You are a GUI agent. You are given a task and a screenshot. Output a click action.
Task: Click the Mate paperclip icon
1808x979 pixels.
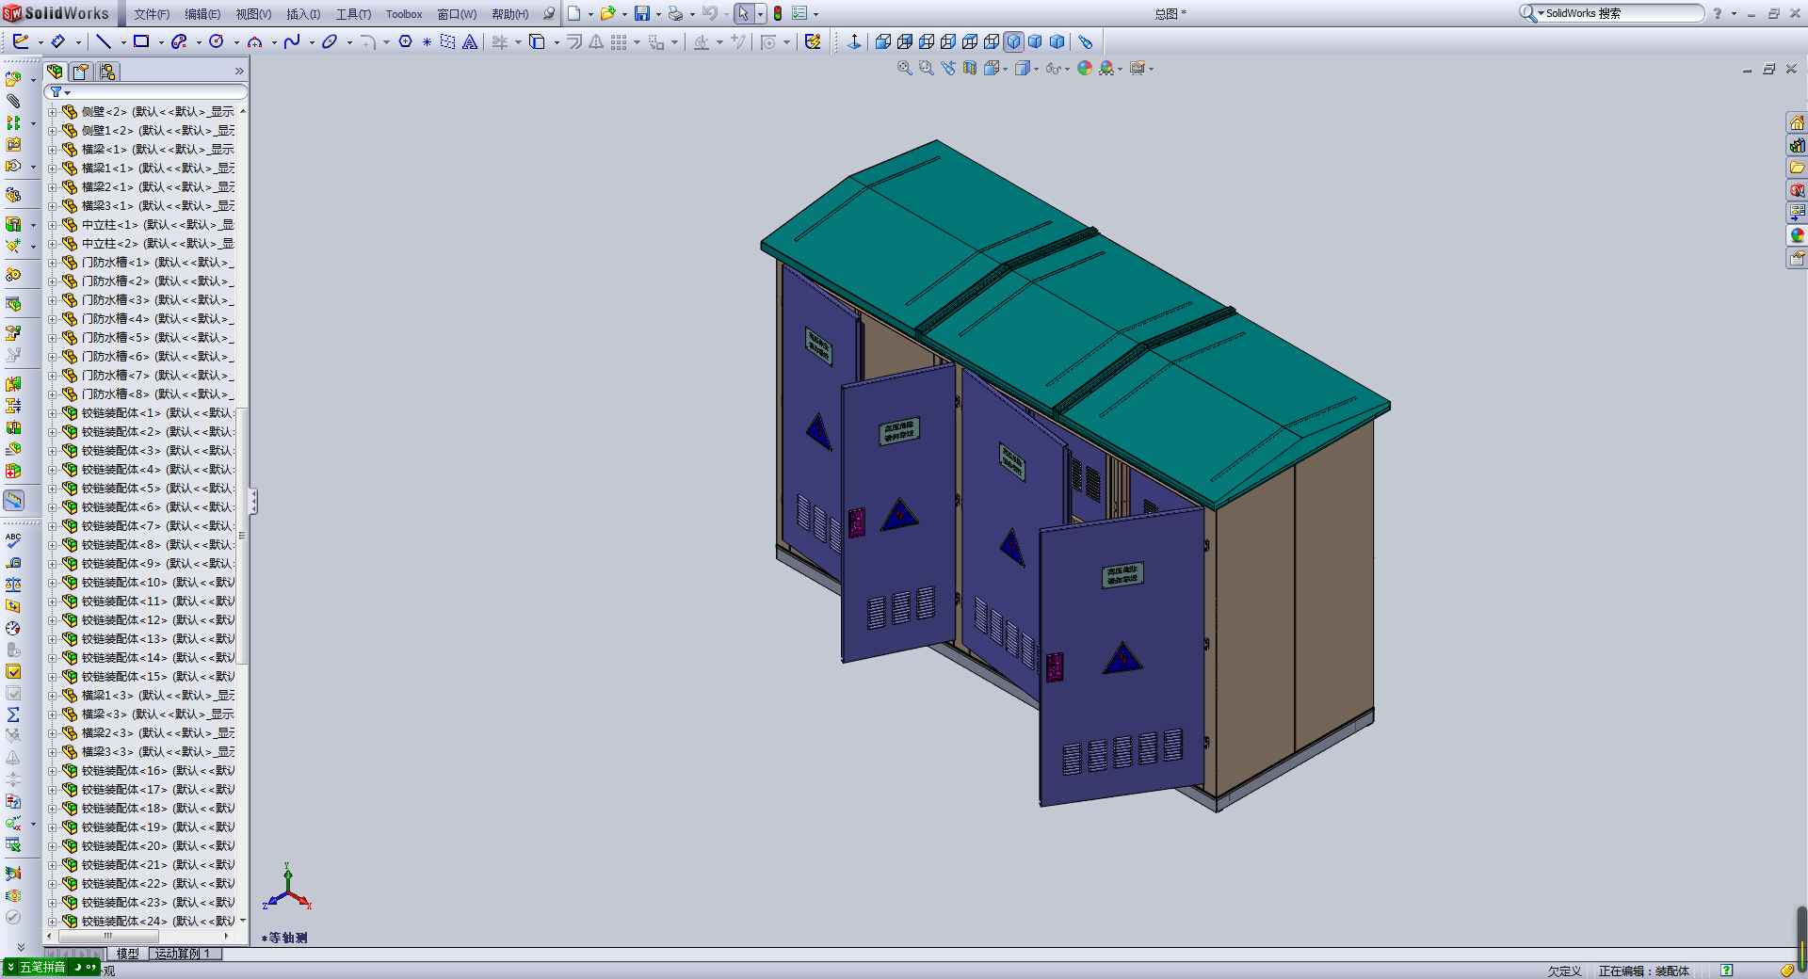(x=13, y=101)
